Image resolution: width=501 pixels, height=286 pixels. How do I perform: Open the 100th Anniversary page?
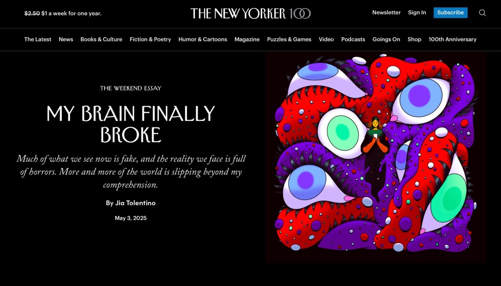[x=453, y=39]
